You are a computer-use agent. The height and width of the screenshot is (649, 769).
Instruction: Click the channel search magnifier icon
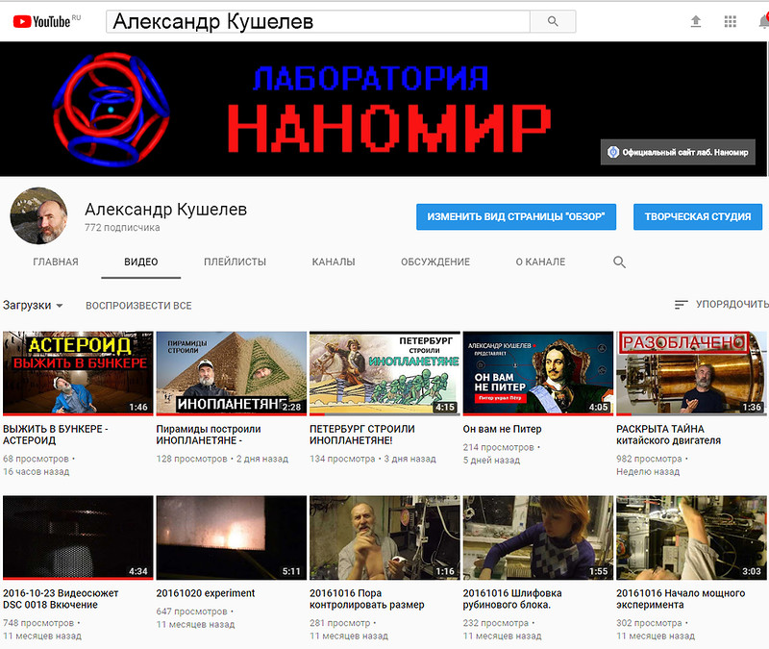[x=619, y=262]
